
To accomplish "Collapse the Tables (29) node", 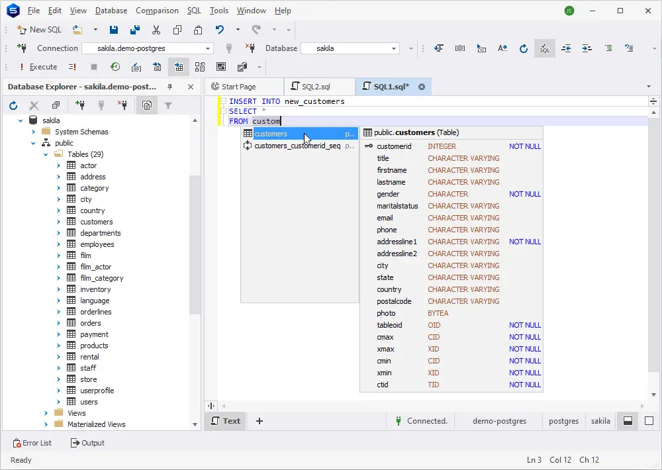I will (x=46, y=154).
